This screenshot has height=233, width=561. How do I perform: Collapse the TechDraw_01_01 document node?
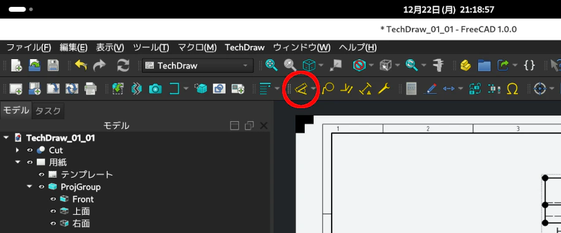tap(6, 138)
